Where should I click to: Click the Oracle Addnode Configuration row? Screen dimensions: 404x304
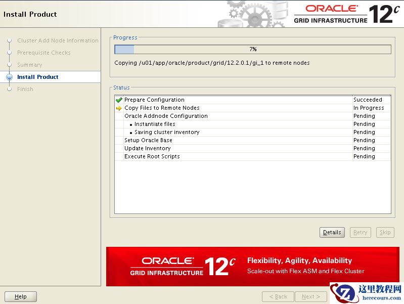coord(253,116)
